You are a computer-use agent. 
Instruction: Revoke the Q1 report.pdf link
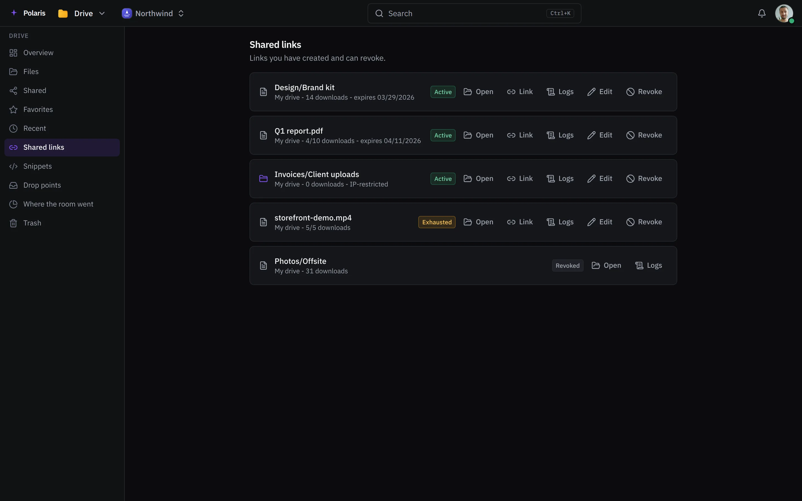[x=644, y=135]
